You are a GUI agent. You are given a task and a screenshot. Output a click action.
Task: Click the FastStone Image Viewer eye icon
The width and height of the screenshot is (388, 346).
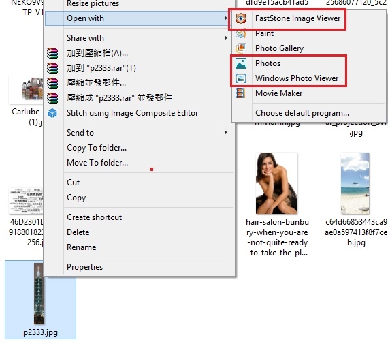point(240,18)
